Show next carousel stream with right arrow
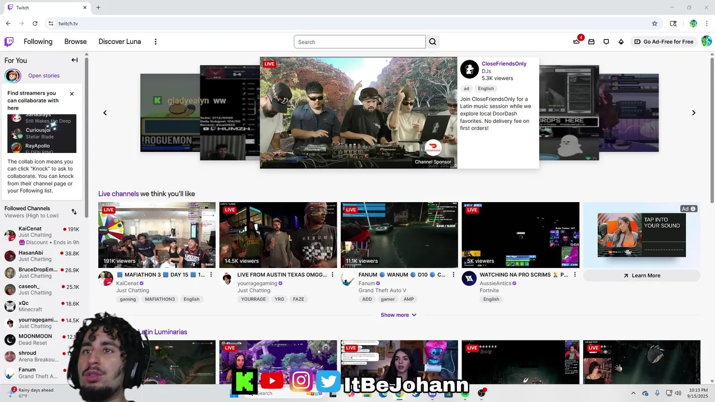 click(x=694, y=113)
